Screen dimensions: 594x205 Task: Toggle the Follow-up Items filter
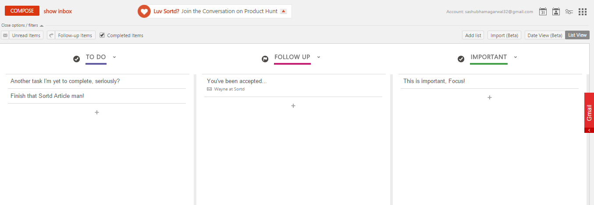pos(71,35)
